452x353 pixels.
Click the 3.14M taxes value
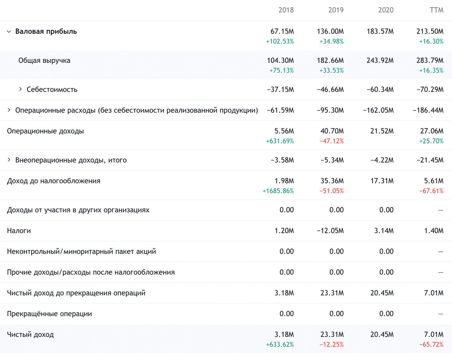pos(384,231)
